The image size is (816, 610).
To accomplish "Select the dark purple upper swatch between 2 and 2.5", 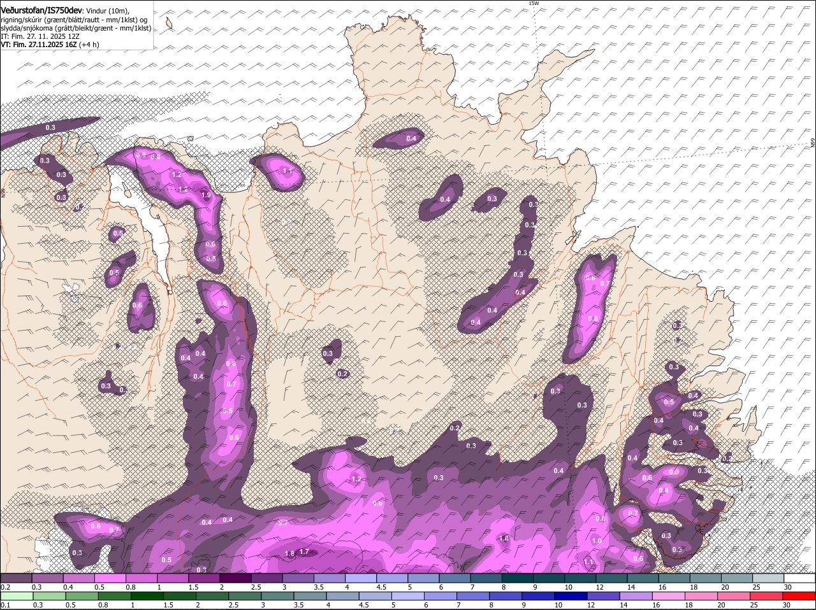I will (236, 578).
